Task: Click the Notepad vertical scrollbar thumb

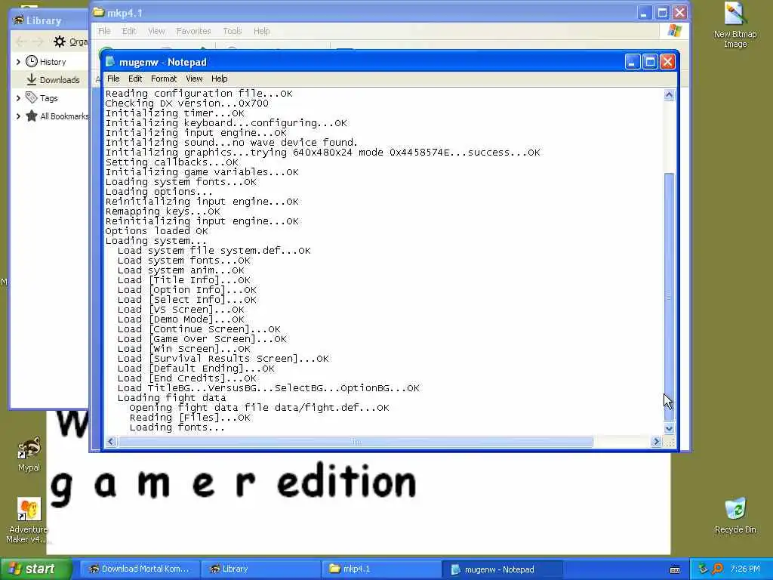Action: [x=669, y=296]
